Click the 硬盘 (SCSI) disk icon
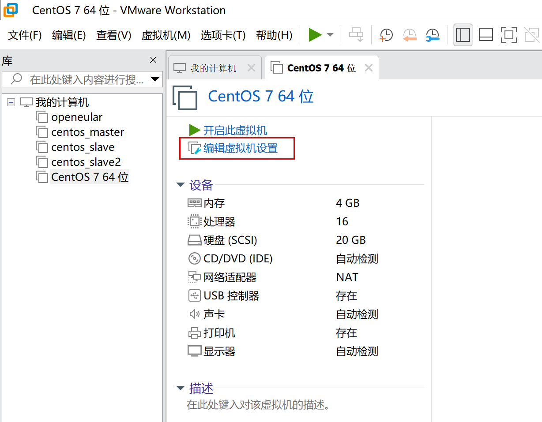The width and height of the screenshot is (542, 422). [194, 240]
